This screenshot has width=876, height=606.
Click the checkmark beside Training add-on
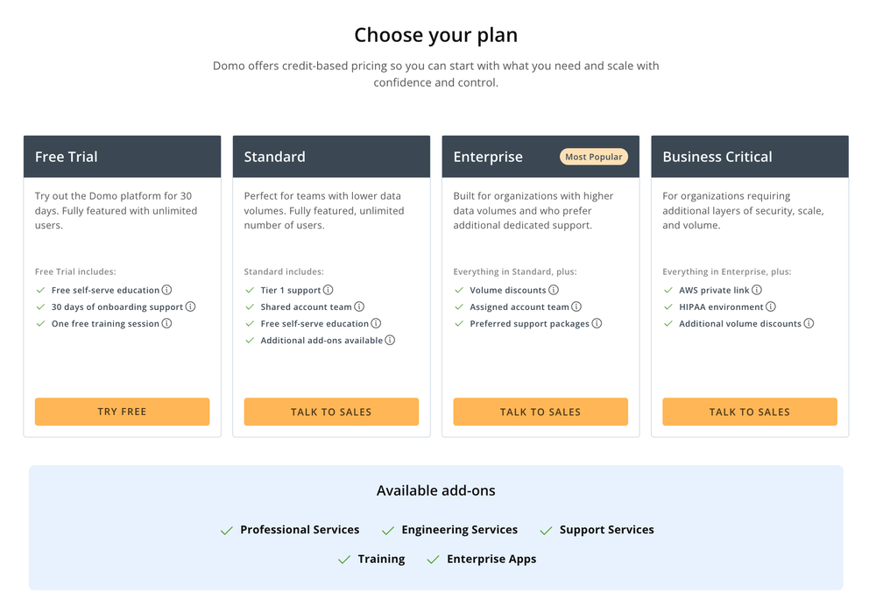pos(343,559)
